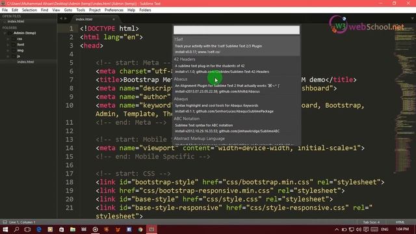
Task: Select the img folder name
Action: pyautogui.click(x=20, y=51)
